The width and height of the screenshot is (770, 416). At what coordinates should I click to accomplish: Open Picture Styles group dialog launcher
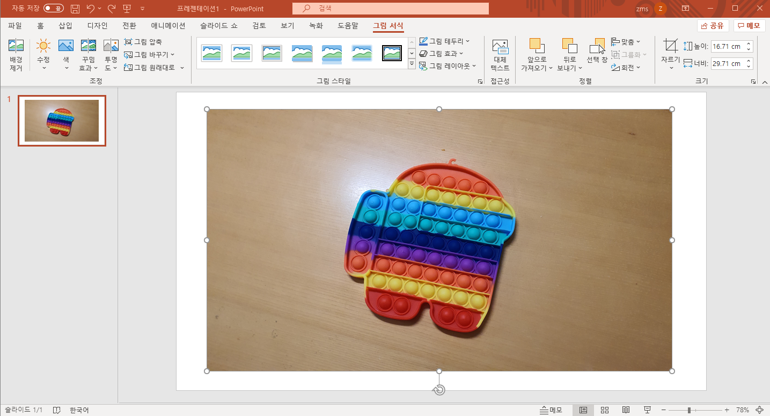[x=480, y=82]
